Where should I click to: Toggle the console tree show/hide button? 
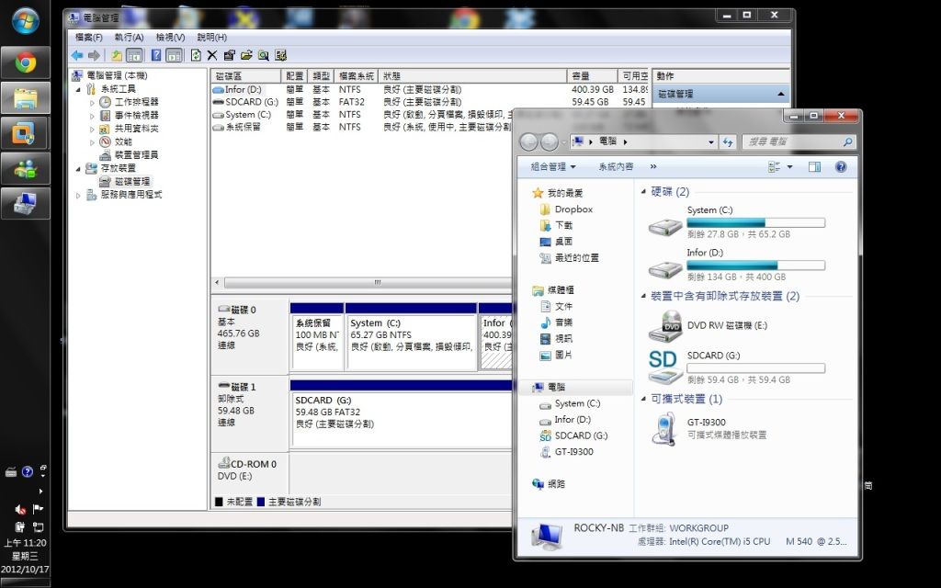[x=133, y=55]
